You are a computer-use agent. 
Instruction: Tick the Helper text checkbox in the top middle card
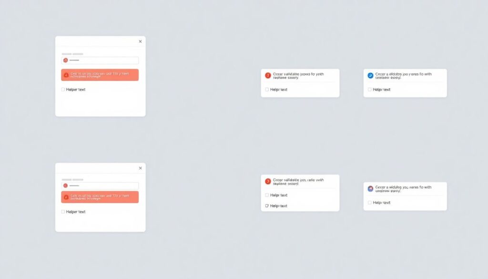(267, 90)
